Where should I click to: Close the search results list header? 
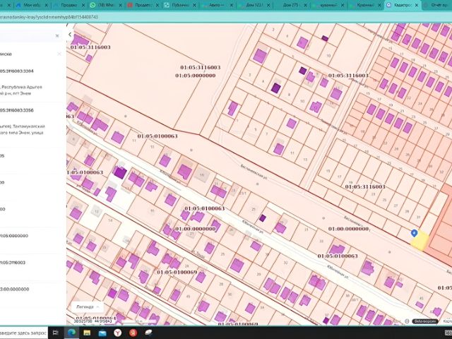click(59, 54)
